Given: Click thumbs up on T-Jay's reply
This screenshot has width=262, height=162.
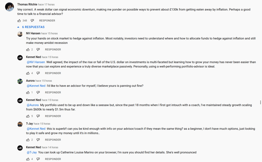Looking at the screenshot, I should (x=28, y=140).
